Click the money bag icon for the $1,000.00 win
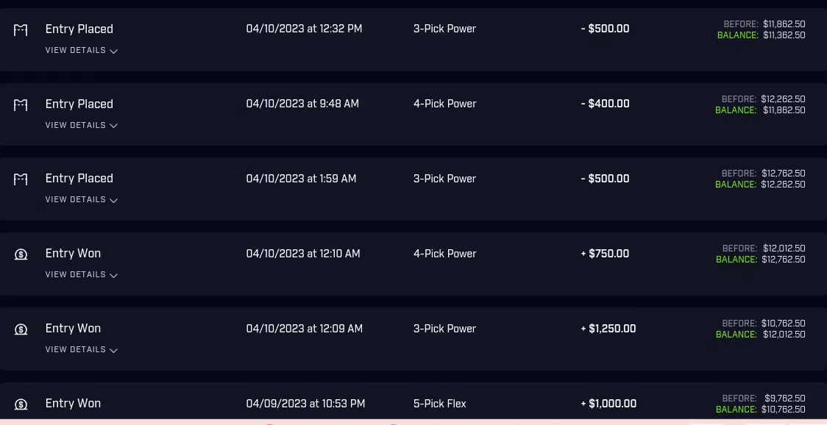This screenshot has height=425, width=827. pyautogui.click(x=21, y=404)
